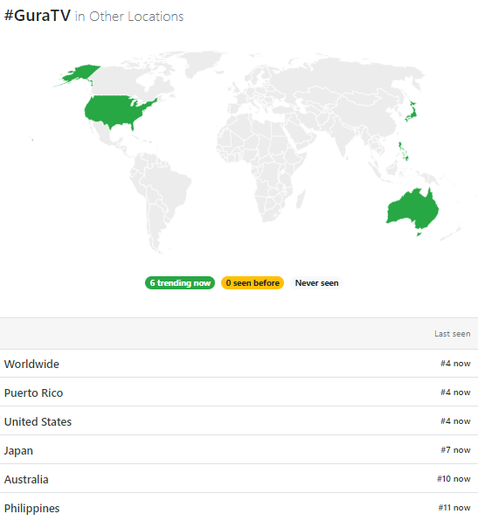This screenshot has height=521, width=478.
Task: Click the 'Never seen' legend badge
Action: [x=316, y=282]
